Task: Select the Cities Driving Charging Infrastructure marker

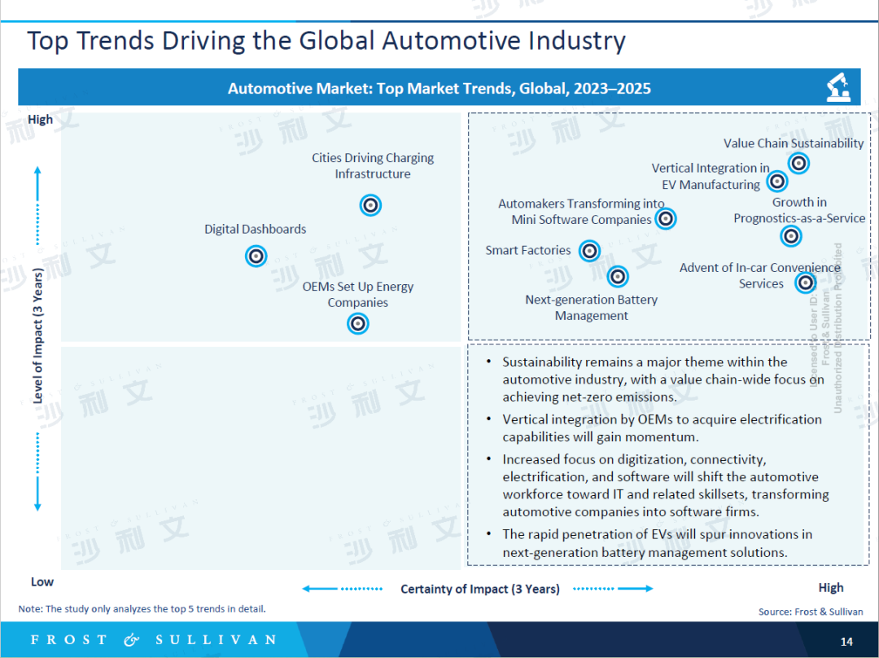Action: click(370, 205)
